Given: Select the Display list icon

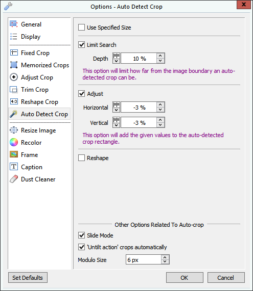Looking at the screenshot, I should tap(14, 37).
